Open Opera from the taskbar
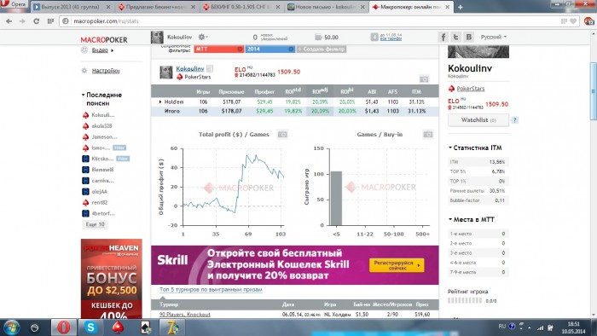Screen dimensions: 597x336 coord(64,327)
